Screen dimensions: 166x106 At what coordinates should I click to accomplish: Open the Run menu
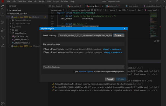(49, 1)
